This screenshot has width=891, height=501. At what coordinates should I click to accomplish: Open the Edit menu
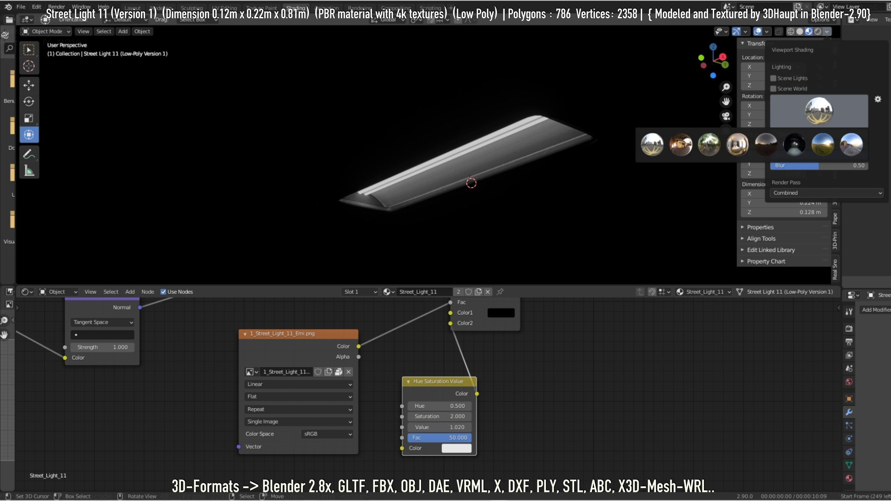coord(36,7)
